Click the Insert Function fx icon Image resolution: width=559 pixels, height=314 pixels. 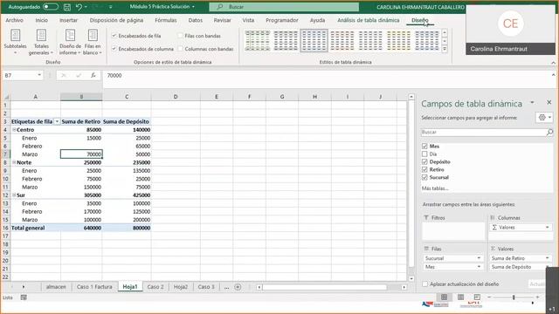93,75
